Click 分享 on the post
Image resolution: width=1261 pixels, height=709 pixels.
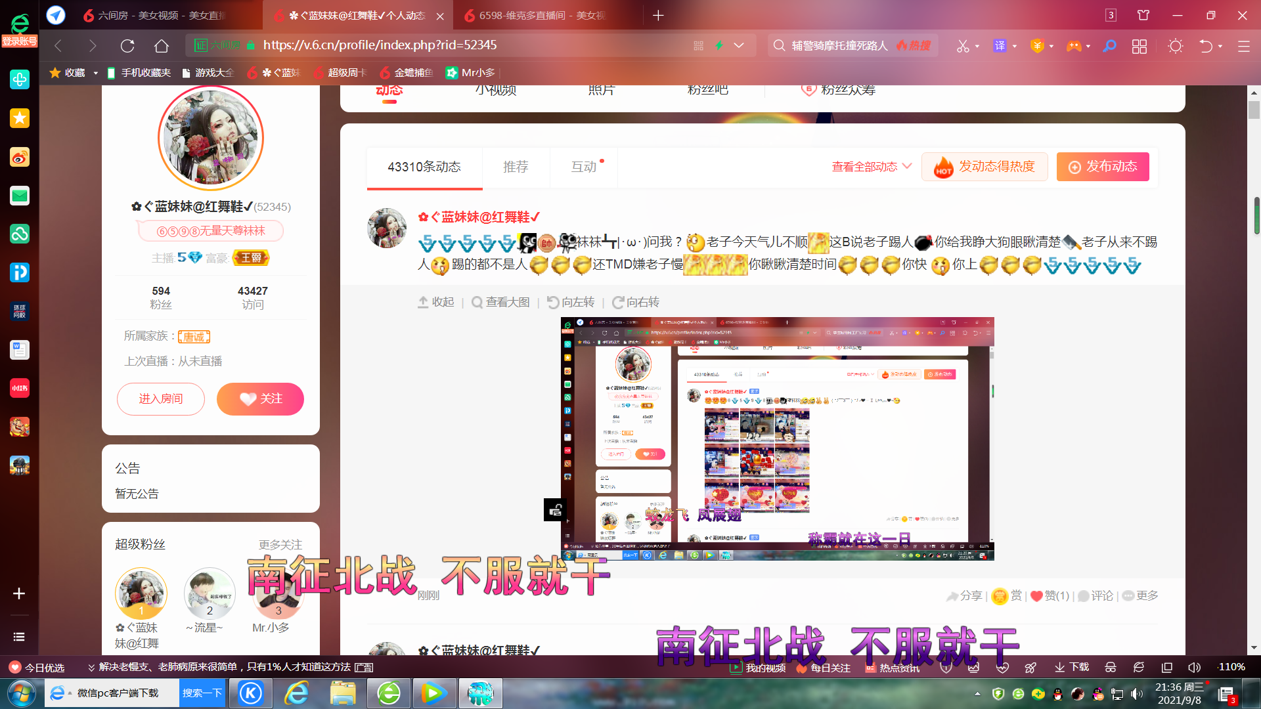tap(964, 595)
